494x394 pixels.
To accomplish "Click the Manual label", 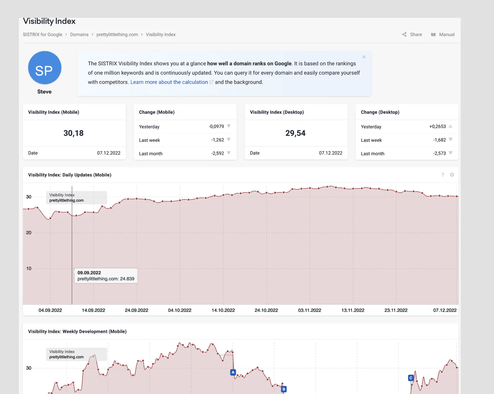I will [447, 35].
